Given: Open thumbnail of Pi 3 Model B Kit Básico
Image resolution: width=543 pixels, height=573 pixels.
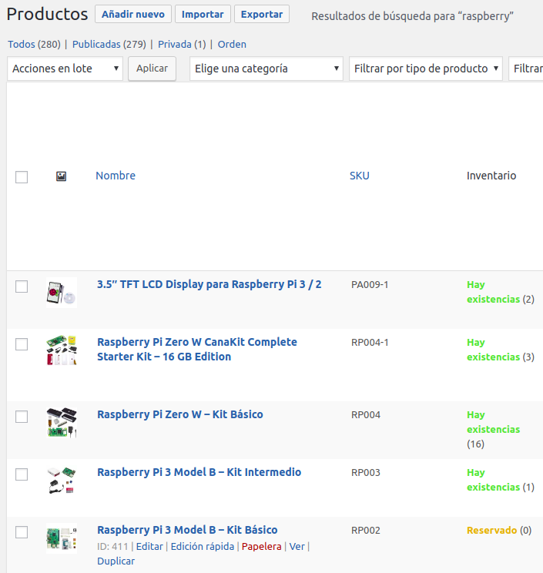Looking at the screenshot, I should [x=62, y=538].
